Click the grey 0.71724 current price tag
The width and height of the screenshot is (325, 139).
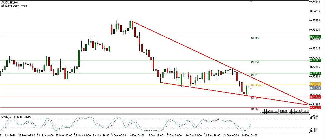click(315, 88)
